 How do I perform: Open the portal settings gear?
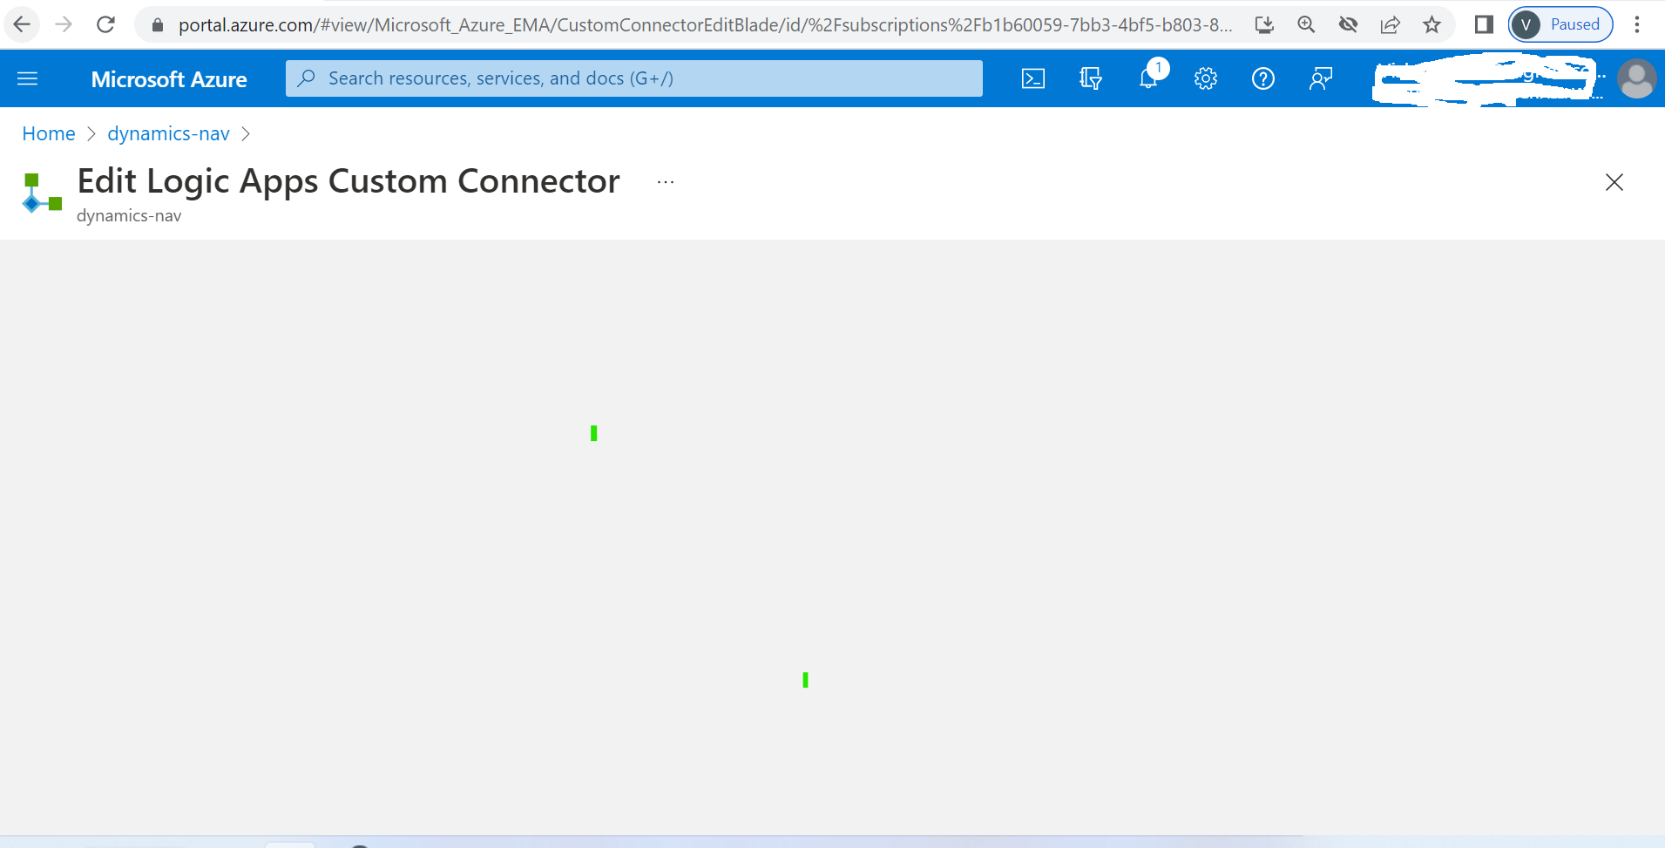tap(1206, 78)
